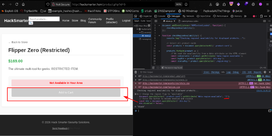Bookmark this page with the star icon

coord(186,4)
